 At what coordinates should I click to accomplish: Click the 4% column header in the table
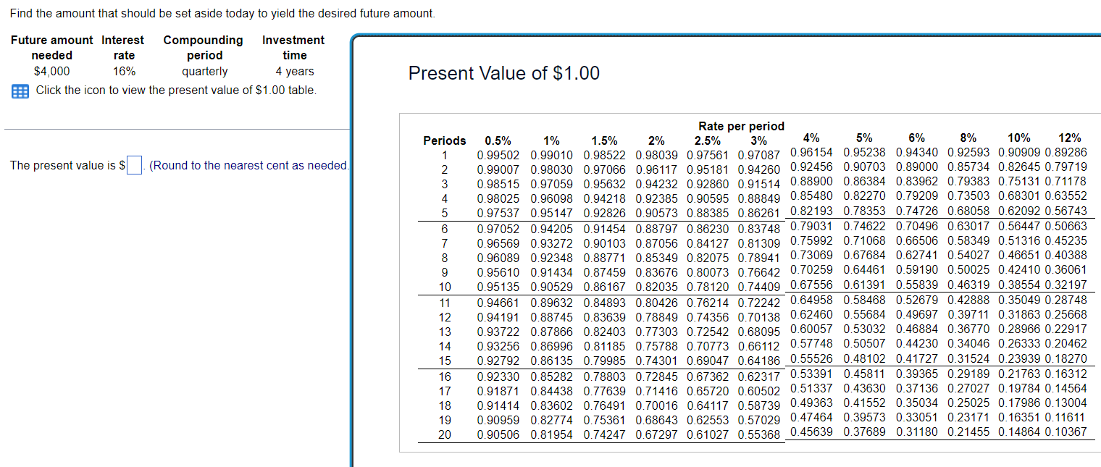[x=811, y=138]
